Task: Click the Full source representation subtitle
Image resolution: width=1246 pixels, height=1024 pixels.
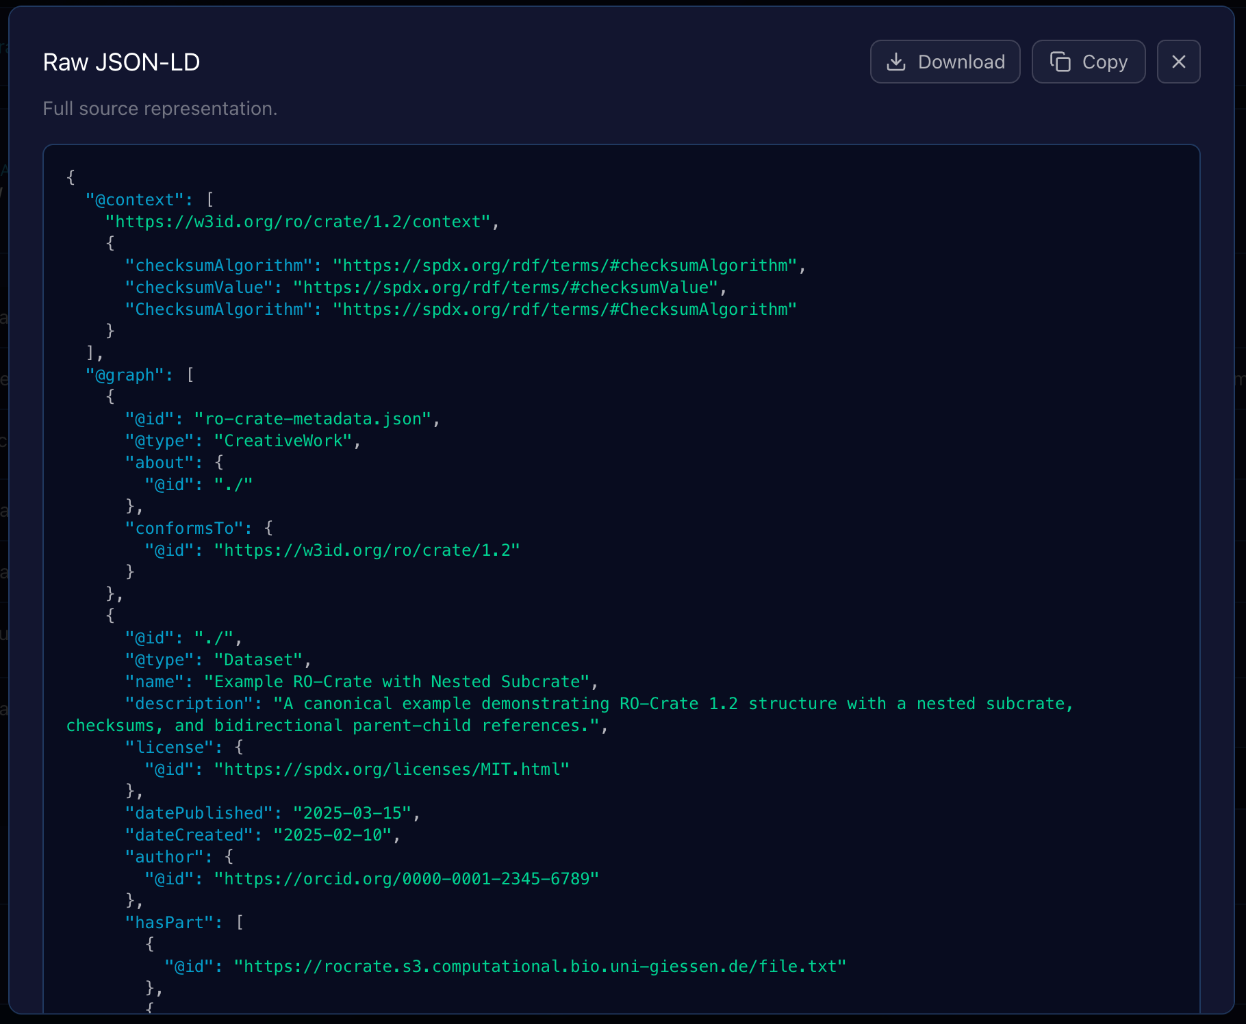Action: [160, 108]
